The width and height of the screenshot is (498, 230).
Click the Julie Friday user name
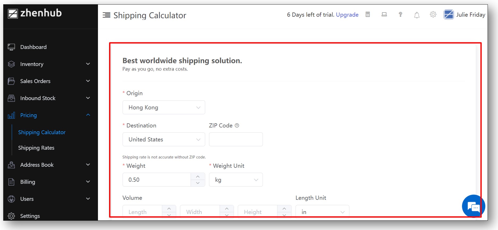coord(471,15)
